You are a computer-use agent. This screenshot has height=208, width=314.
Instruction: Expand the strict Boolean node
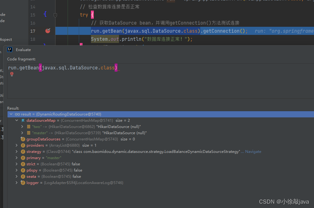click(17, 164)
